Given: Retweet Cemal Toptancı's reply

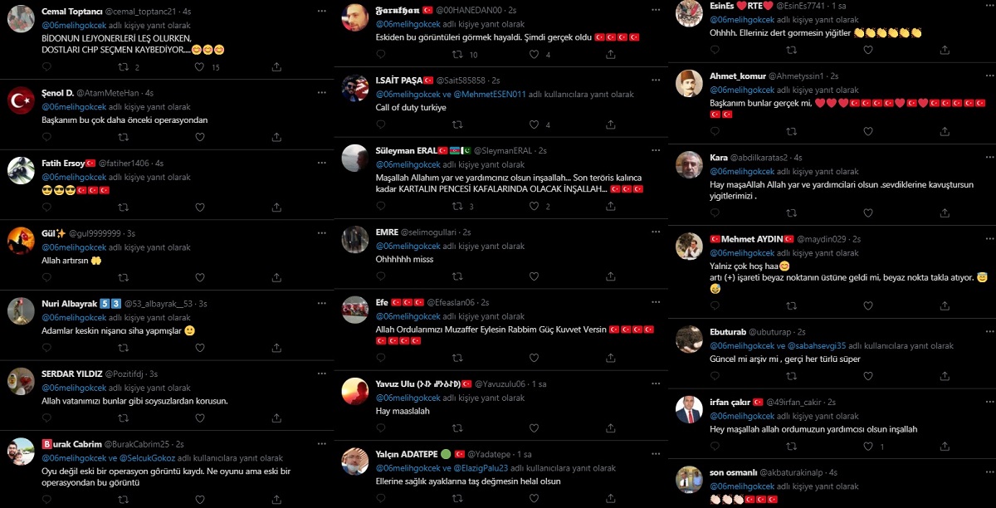Looking at the screenshot, I should click(x=123, y=67).
